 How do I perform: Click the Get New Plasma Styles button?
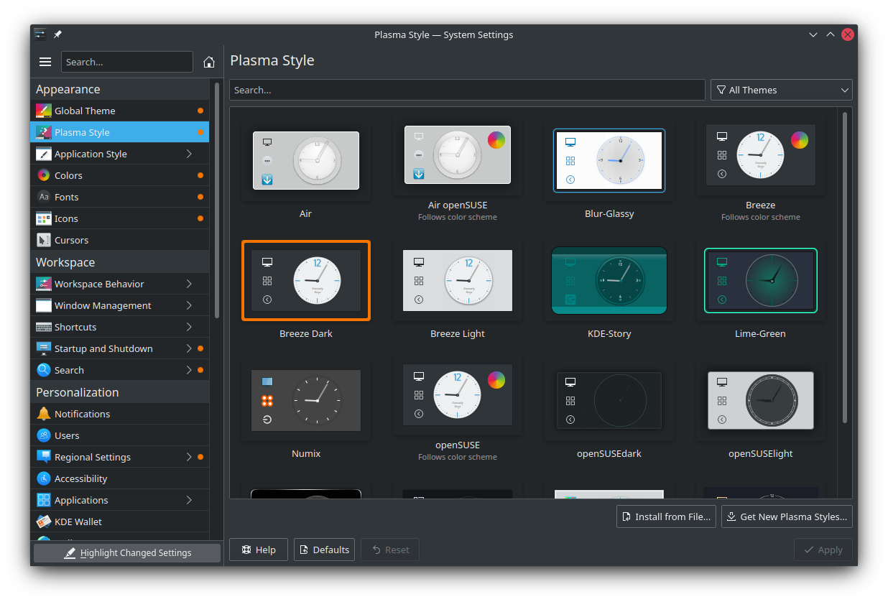(x=786, y=516)
